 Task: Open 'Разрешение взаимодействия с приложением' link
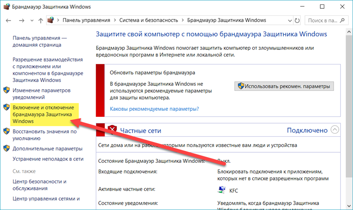(x=48, y=70)
